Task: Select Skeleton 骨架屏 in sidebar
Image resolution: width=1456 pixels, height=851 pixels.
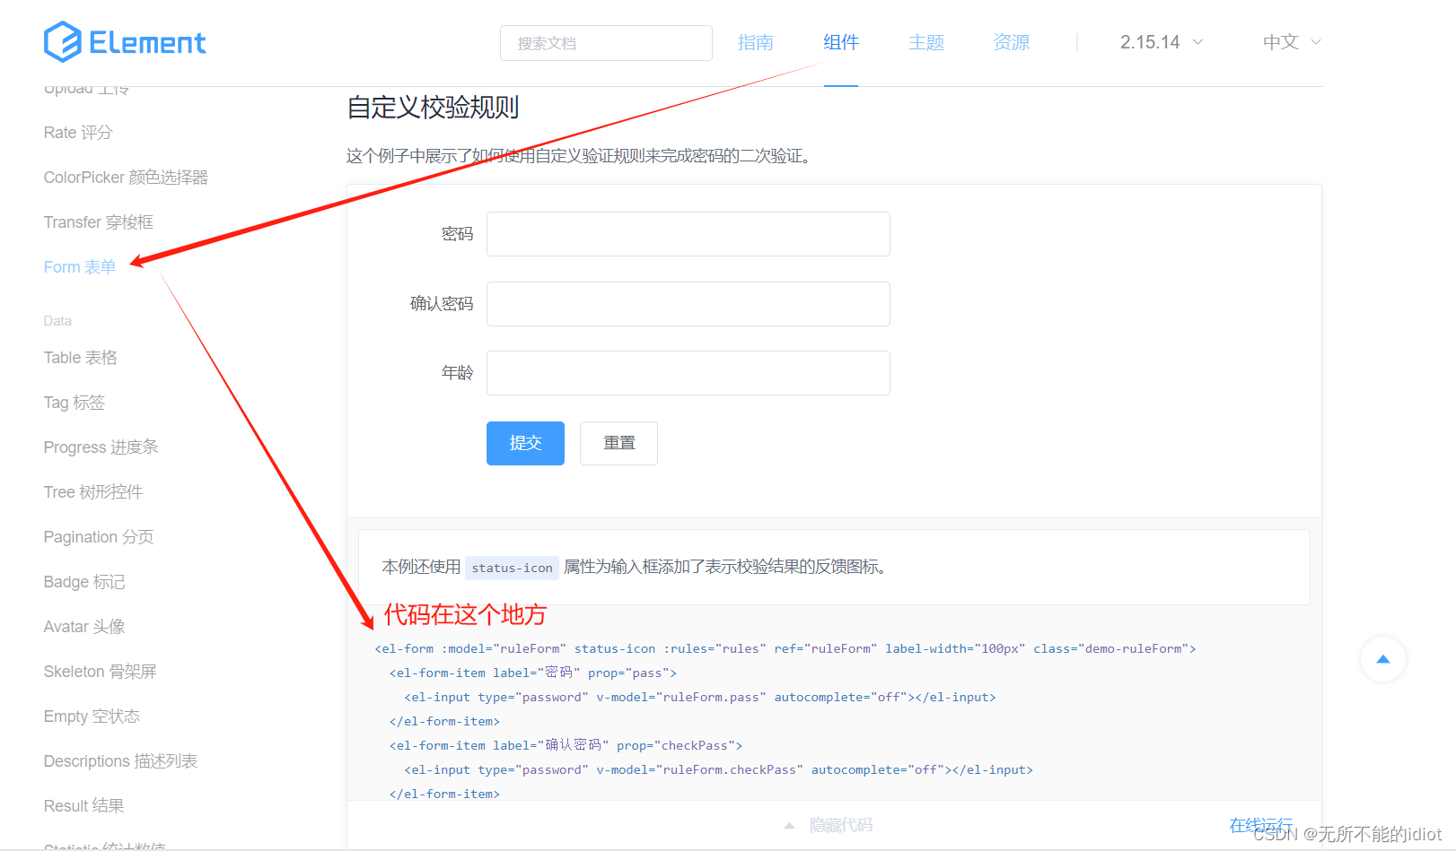Action: pyautogui.click(x=101, y=672)
